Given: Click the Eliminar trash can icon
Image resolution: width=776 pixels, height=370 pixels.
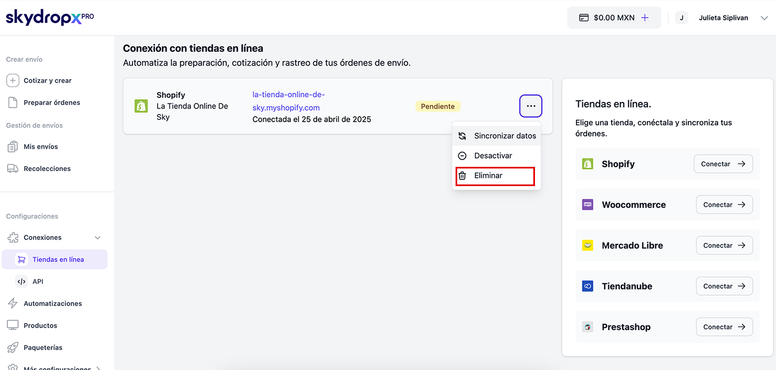Looking at the screenshot, I should pos(462,176).
